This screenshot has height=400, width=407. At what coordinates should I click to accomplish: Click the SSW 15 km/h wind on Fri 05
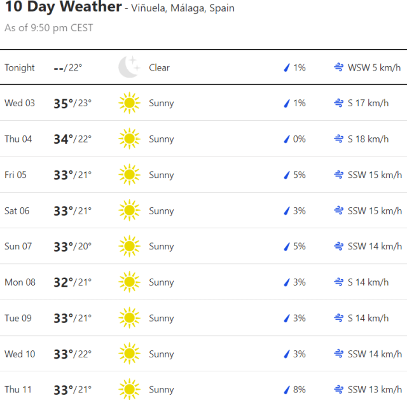375,175
